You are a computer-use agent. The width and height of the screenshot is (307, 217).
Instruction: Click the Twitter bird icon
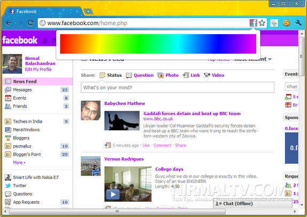pyautogui.click(x=8, y=186)
